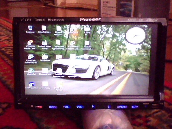Launch Boilsoft Video Joiner
172x129 pixels.
(44, 44)
